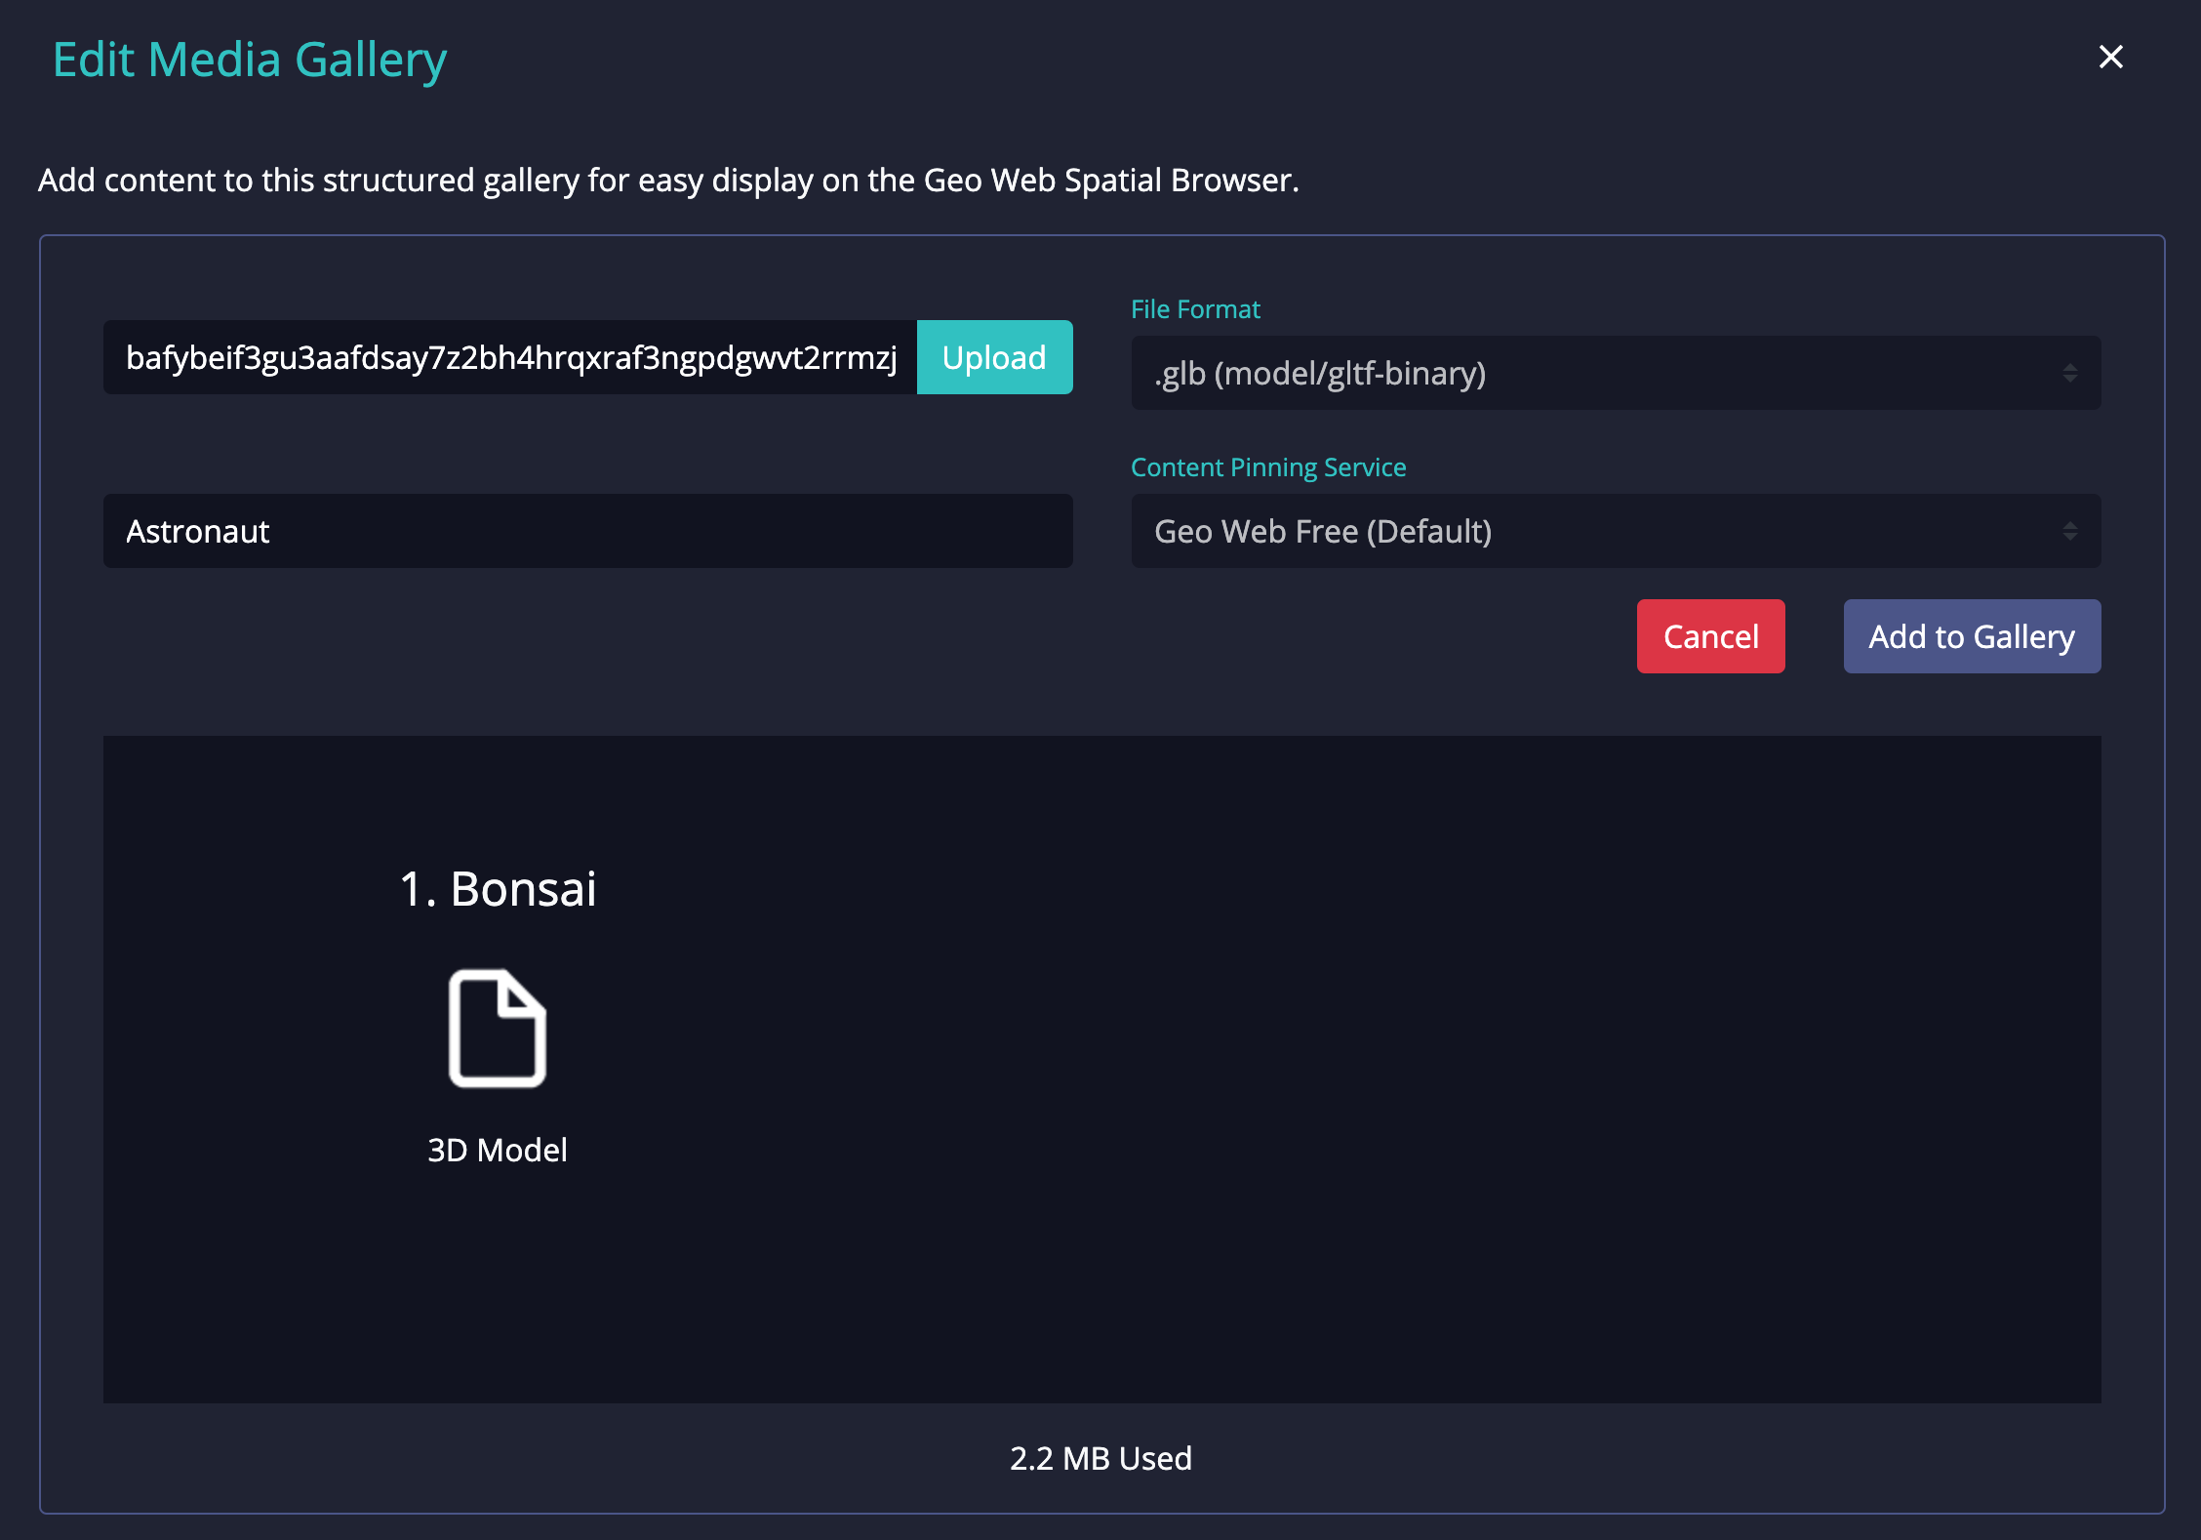
Task: Click empty space in the dark gallery list panel
Action: [x=1366, y=1074]
